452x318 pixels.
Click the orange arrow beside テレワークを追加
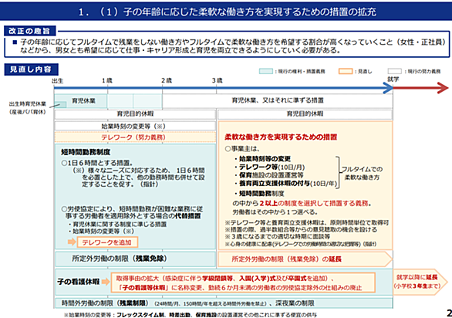point(72,242)
